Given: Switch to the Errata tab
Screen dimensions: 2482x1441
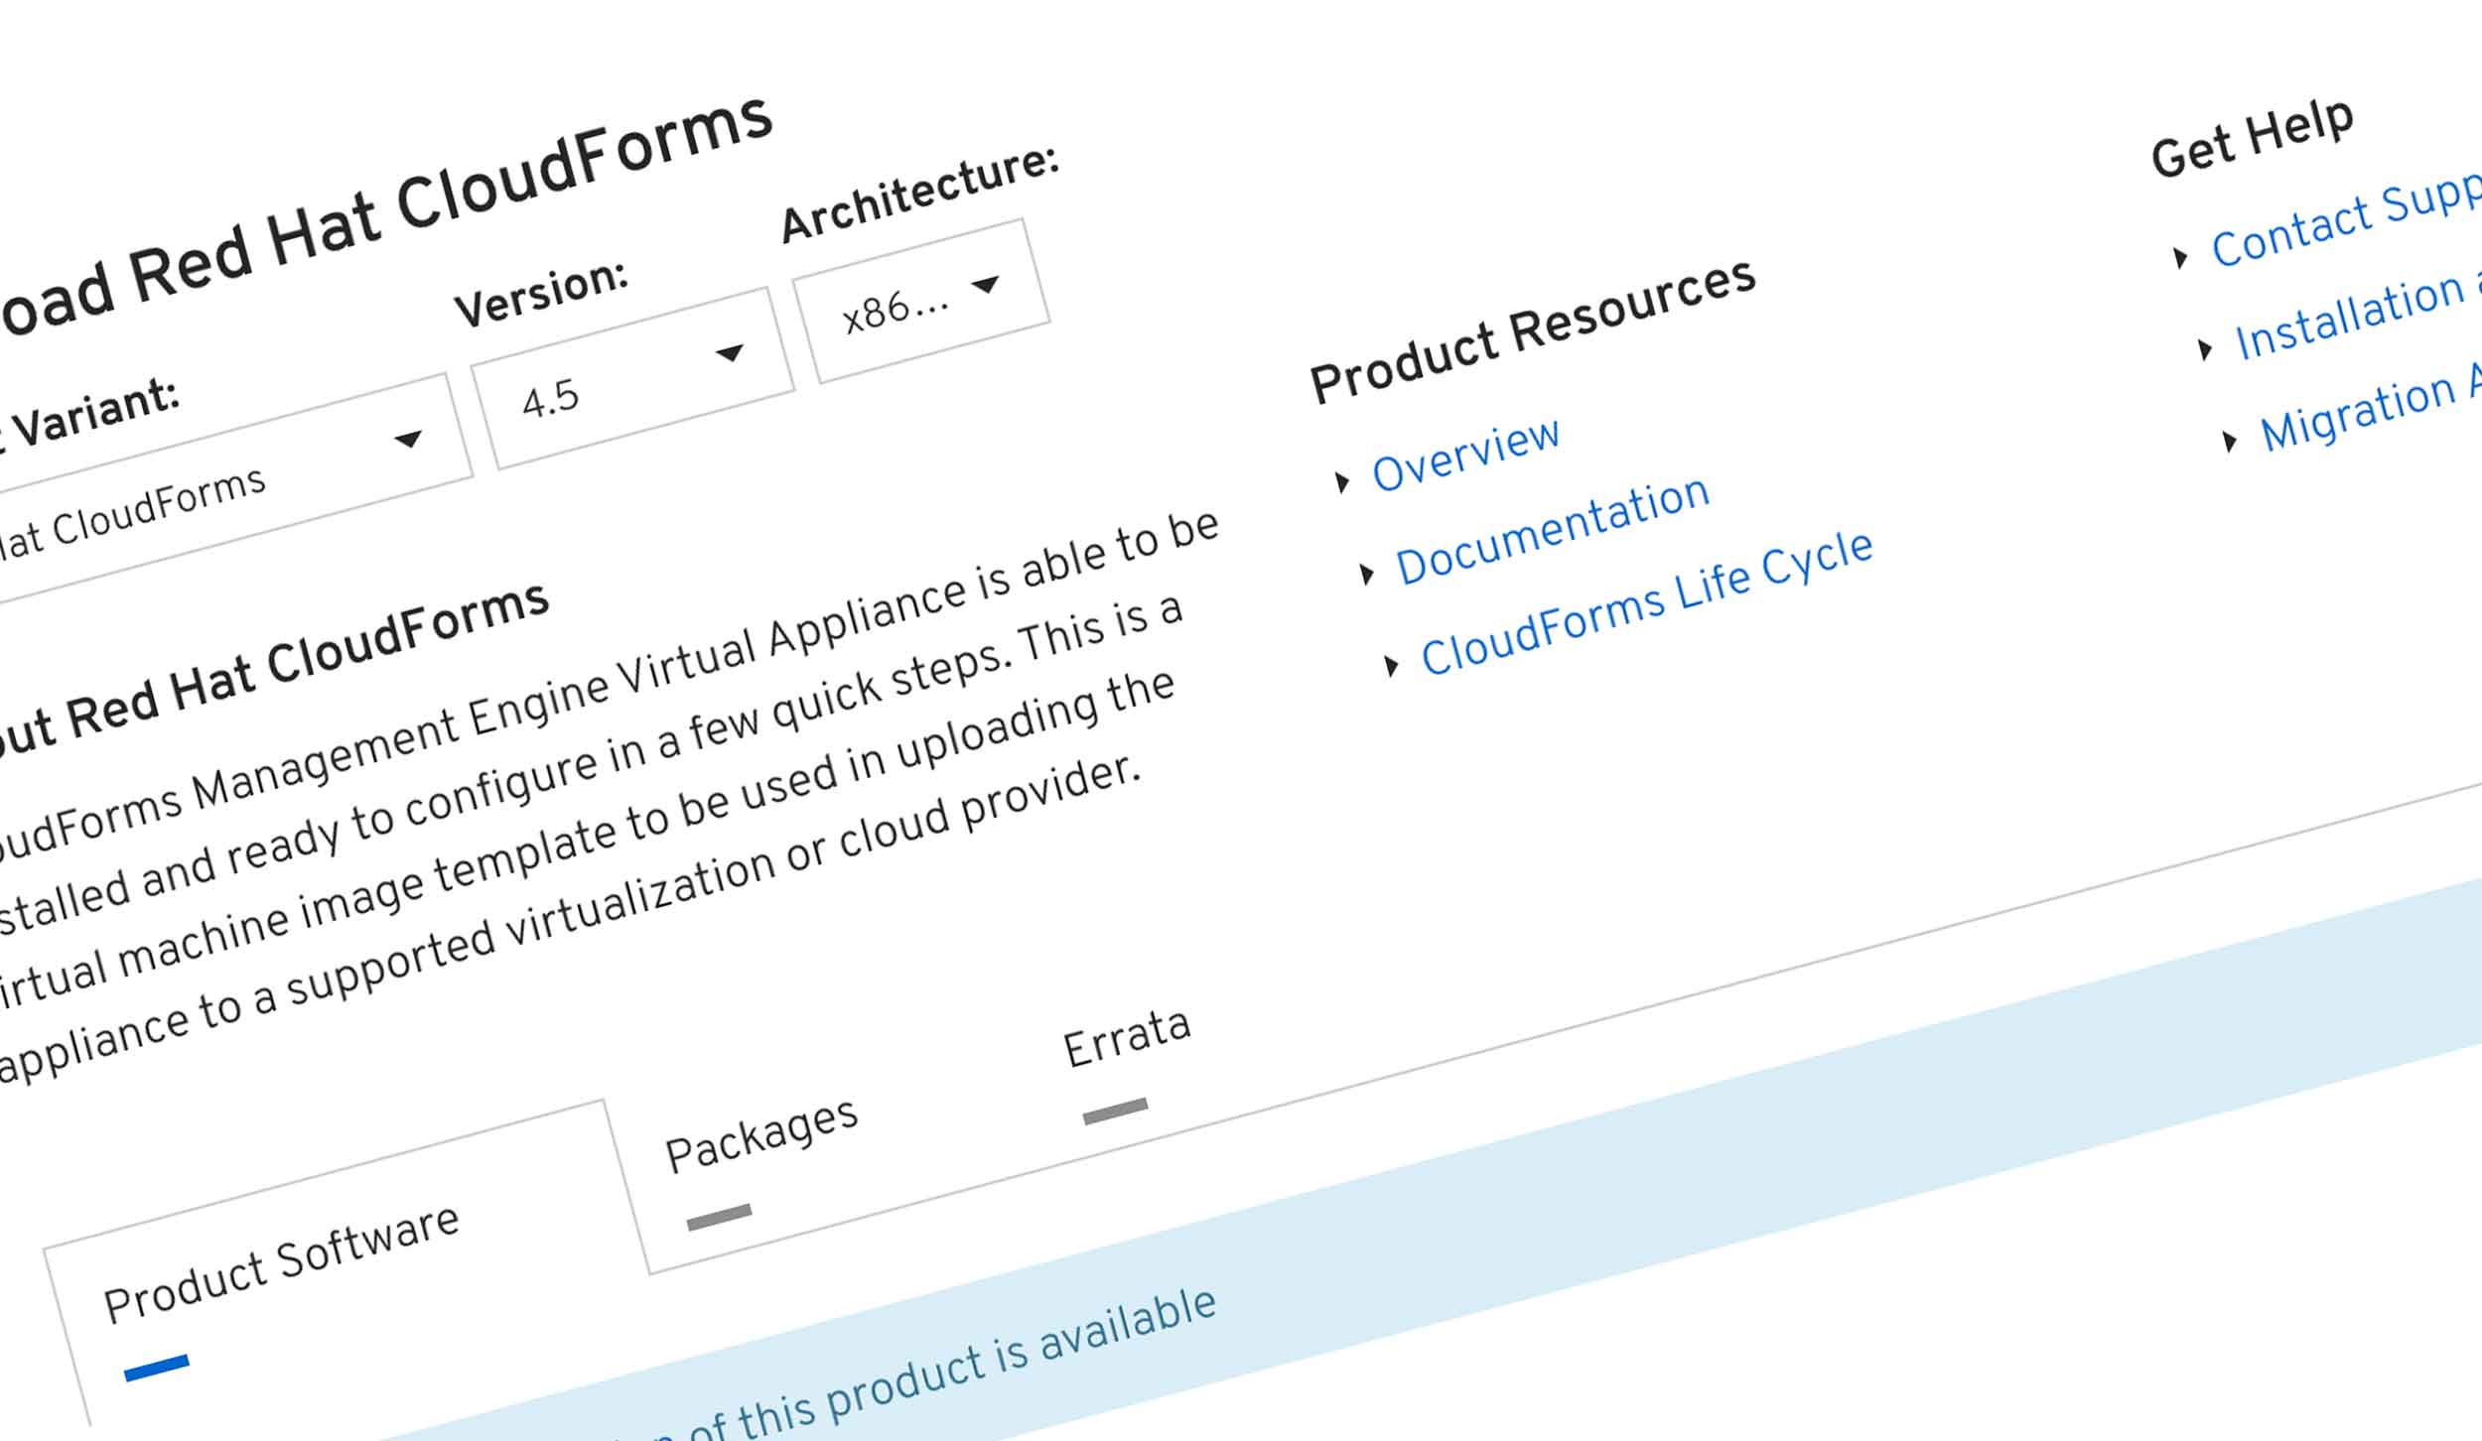Looking at the screenshot, I should click(x=1126, y=1038).
